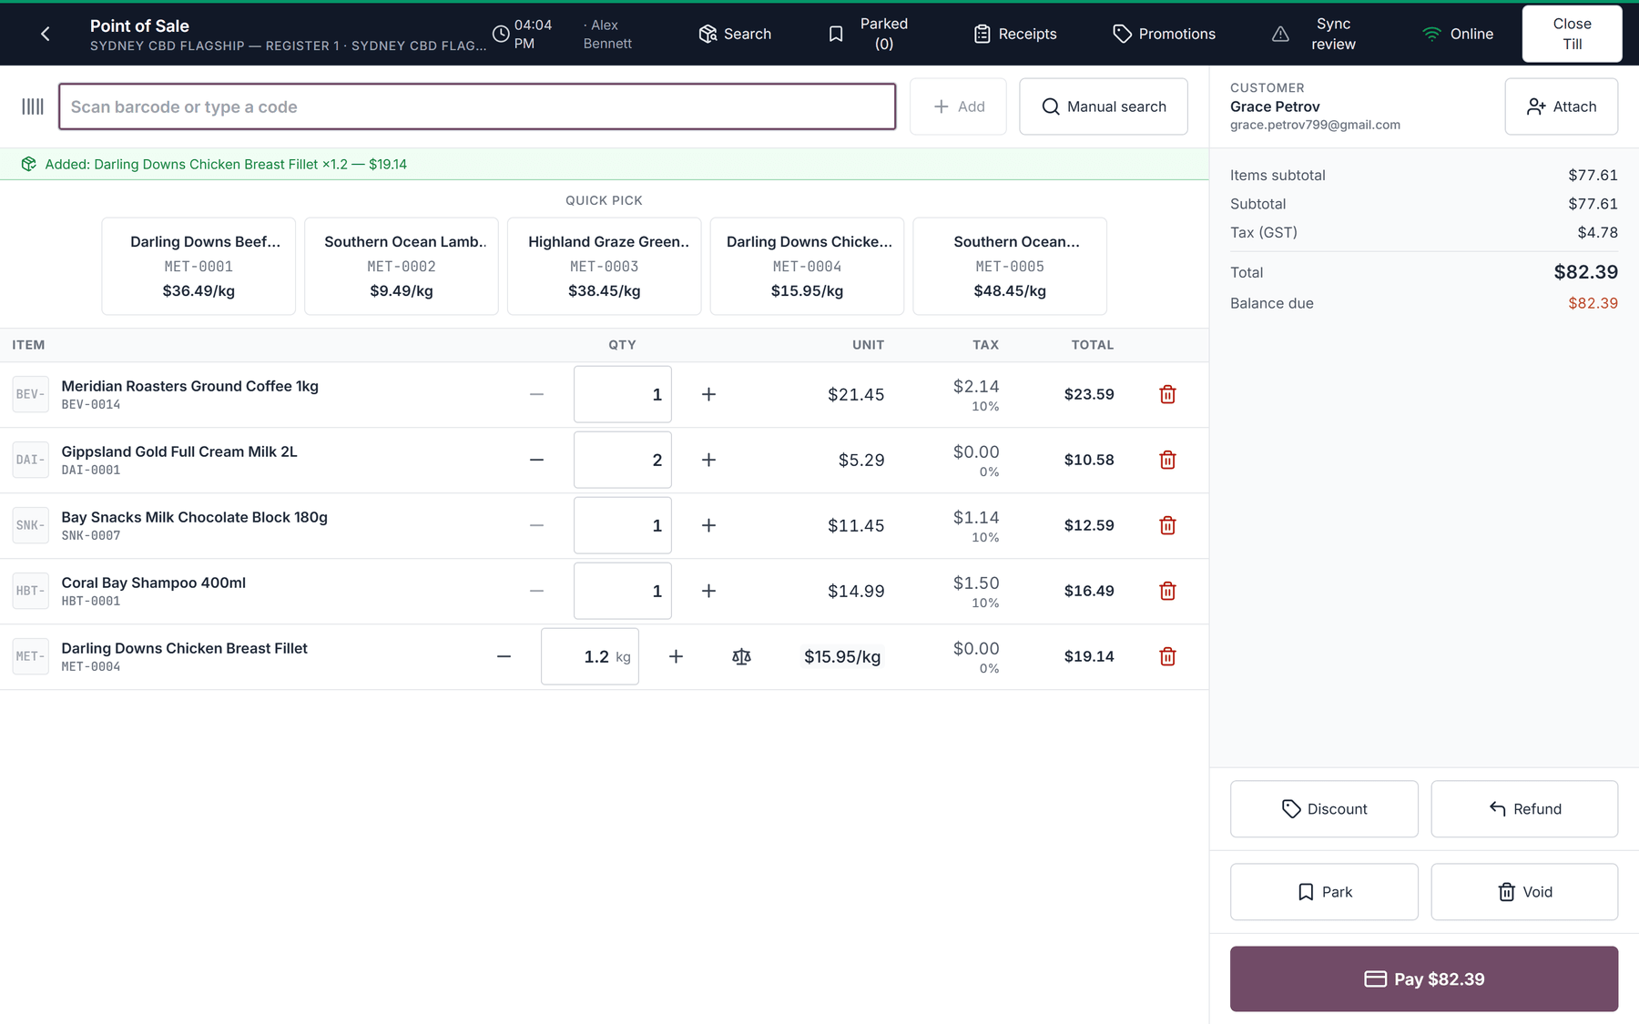Click Manual search button
Screen dimensions: 1639x1024
[x=1103, y=106]
